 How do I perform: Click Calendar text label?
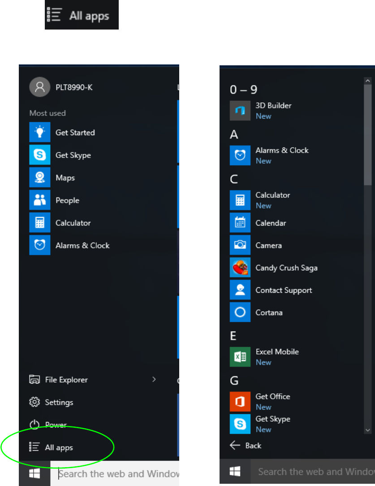(271, 223)
